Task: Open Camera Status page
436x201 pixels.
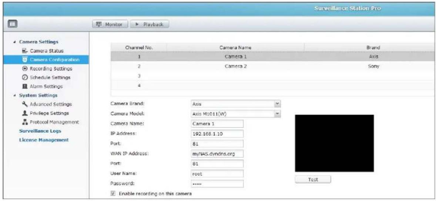Action: click(x=46, y=51)
